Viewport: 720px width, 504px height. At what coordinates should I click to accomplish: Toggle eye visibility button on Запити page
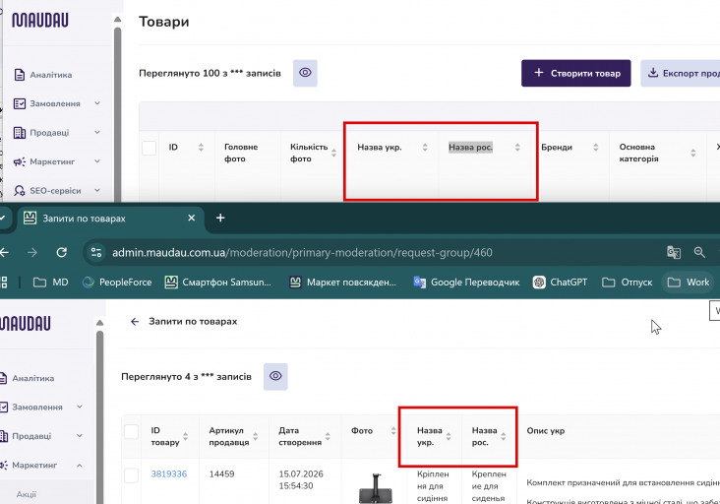click(x=275, y=376)
